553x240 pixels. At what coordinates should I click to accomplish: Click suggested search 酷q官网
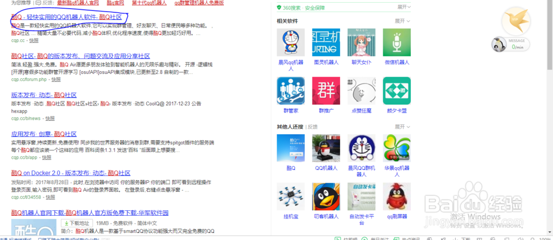click(x=116, y=3)
